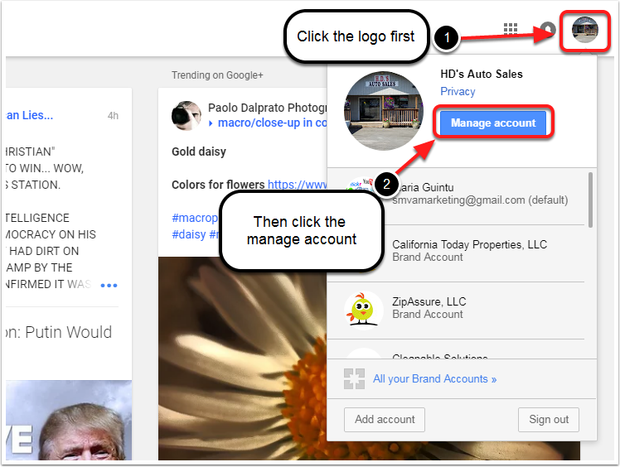Open the Privacy link
Image resolution: width=620 pixels, height=467 pixels.
click(x=458, y=91)
